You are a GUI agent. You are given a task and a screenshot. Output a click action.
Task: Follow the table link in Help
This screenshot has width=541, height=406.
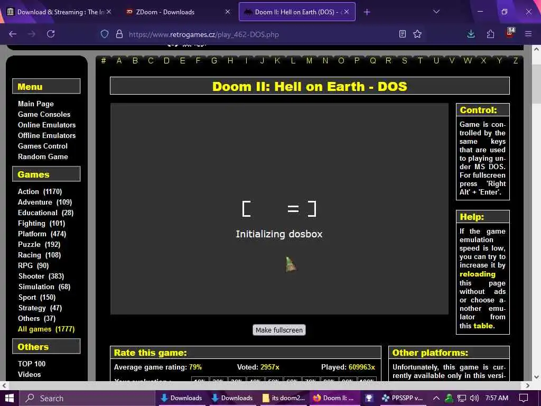(x=483, y=326)
